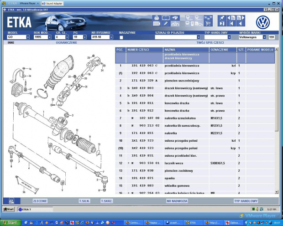Click the LexCom logo icon at bottom left

point(11,201)
